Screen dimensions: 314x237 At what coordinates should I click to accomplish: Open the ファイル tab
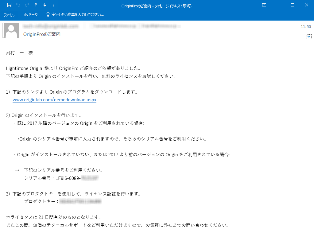[9, 15]
